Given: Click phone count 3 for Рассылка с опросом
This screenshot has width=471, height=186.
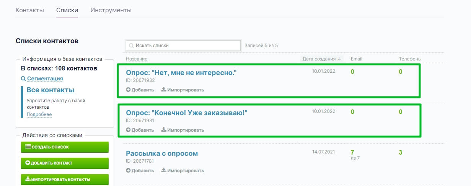Looking at the screenshot, I should click(x=401, y=152).
